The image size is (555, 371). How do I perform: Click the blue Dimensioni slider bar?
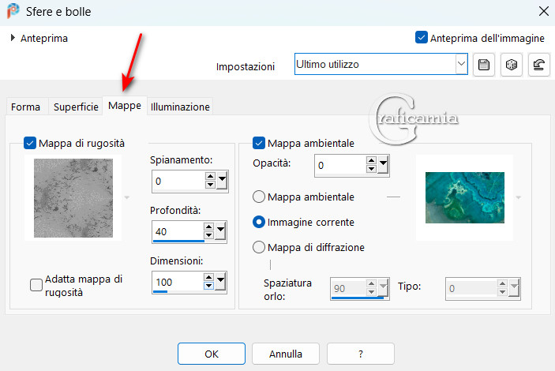(x=160, y=292)
